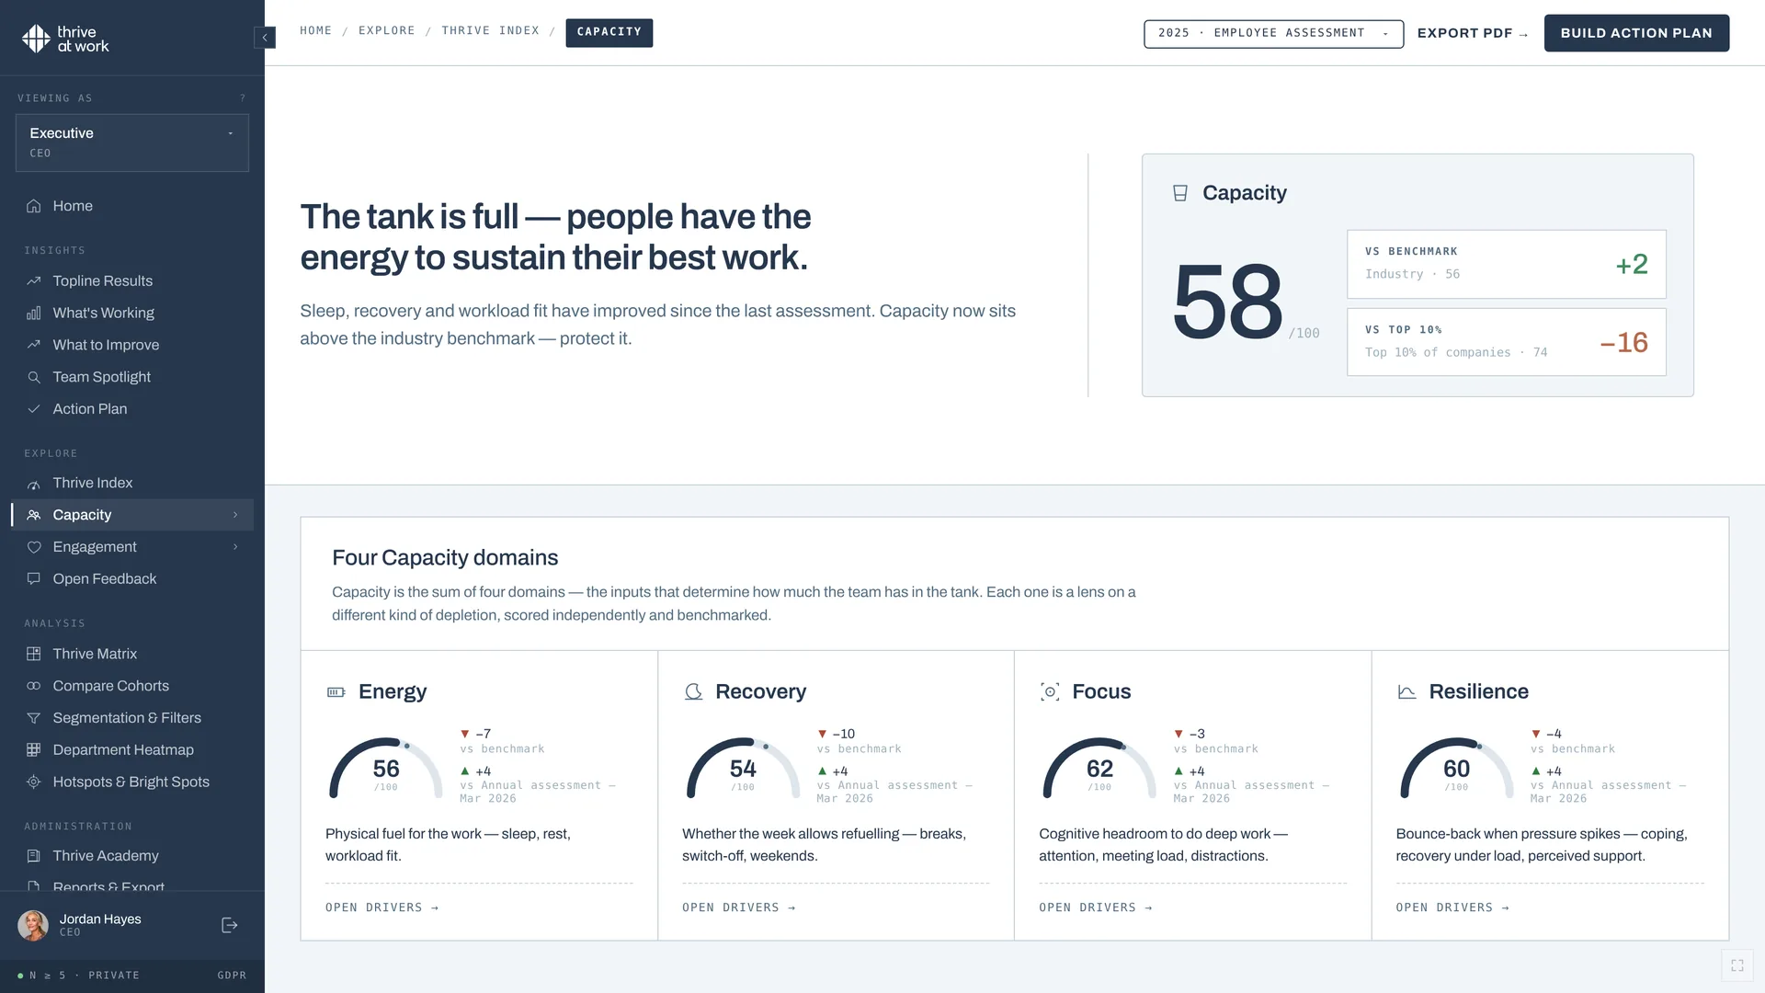Click the help question mark by Viewing As

coord(243,98)
